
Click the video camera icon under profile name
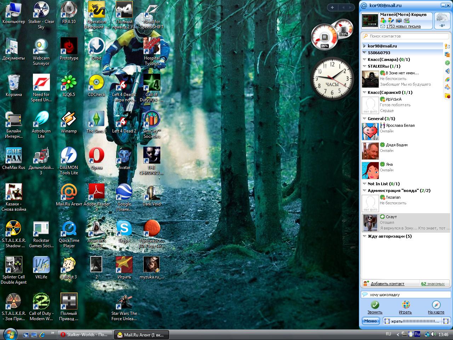tap(407, 21)
